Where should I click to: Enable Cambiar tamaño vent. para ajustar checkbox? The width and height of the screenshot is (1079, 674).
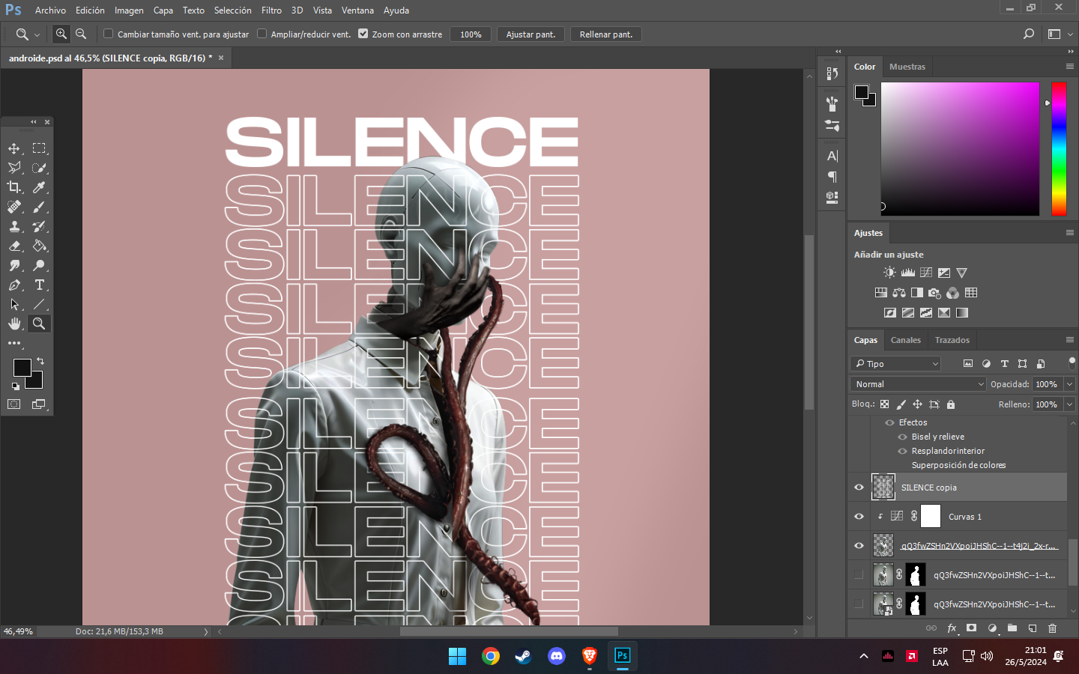[x=109, y=34]
